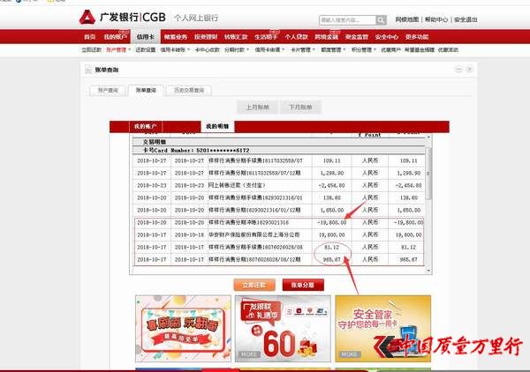This screenshot has width=530, height=372.
Task: Click 还款设置 in the sub-navigation
Action: click(146, 50)
